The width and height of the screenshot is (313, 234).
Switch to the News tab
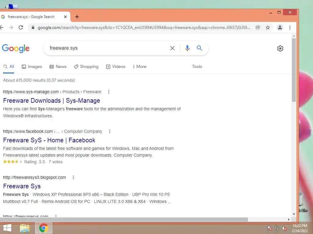point(58,67)
